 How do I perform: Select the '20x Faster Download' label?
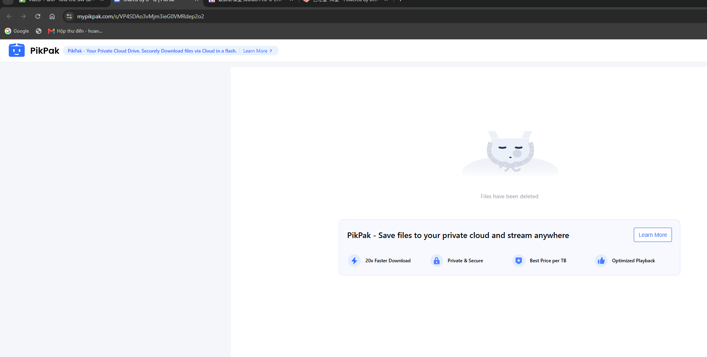(388, 261)
